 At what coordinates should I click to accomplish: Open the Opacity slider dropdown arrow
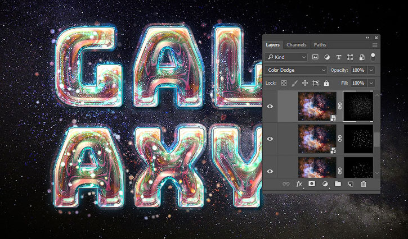point(371,70)
